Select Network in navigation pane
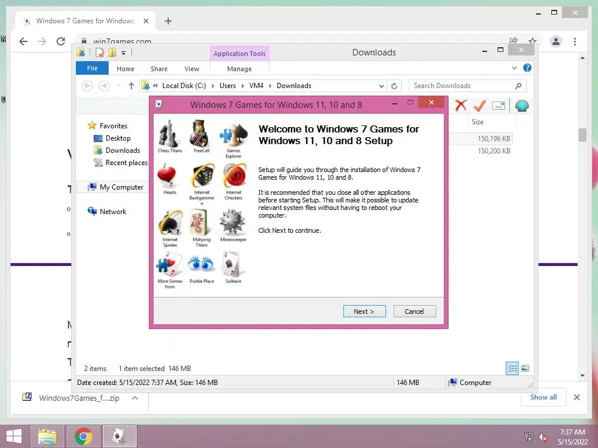Image resolution: width=598 pixels, height=448 pixels. 107,211
